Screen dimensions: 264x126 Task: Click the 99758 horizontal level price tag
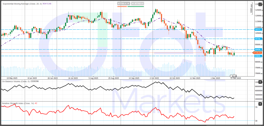point(258,39)
